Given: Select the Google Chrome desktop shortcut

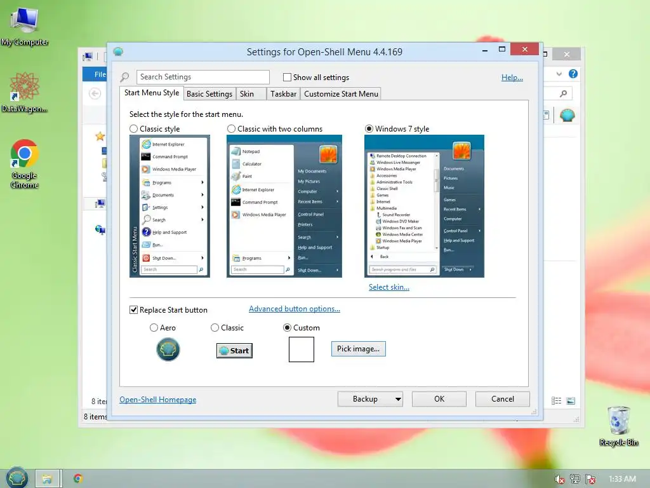Looking at the screenshot, I should point(25,163).
